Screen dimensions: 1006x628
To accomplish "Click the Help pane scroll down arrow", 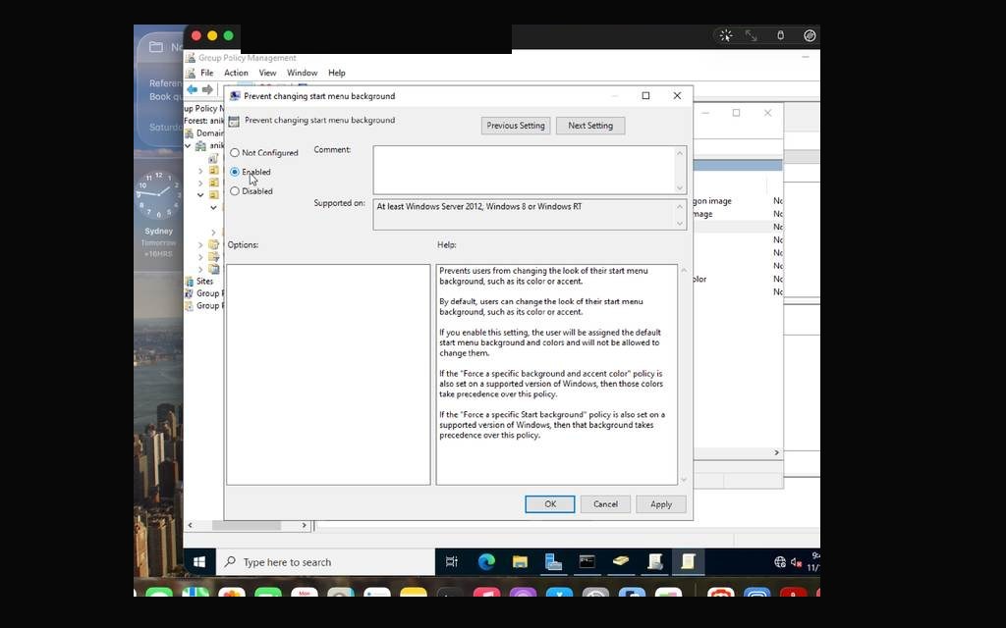I will [x=684, y=479].
